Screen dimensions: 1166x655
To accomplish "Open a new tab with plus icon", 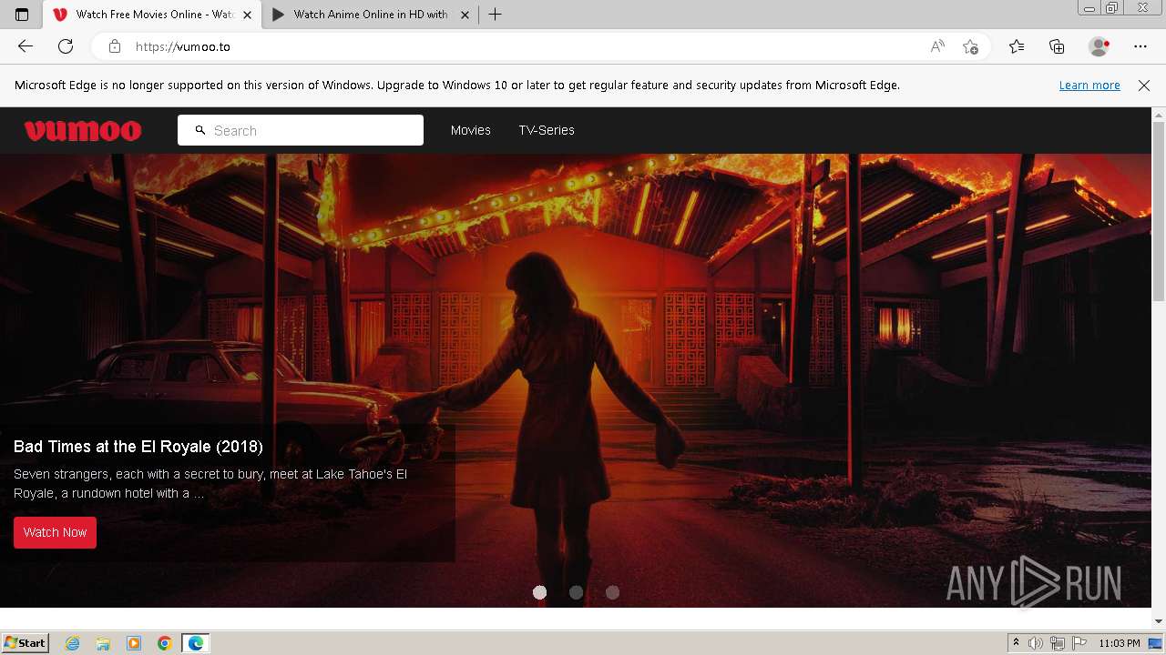I will click(496, 15).
